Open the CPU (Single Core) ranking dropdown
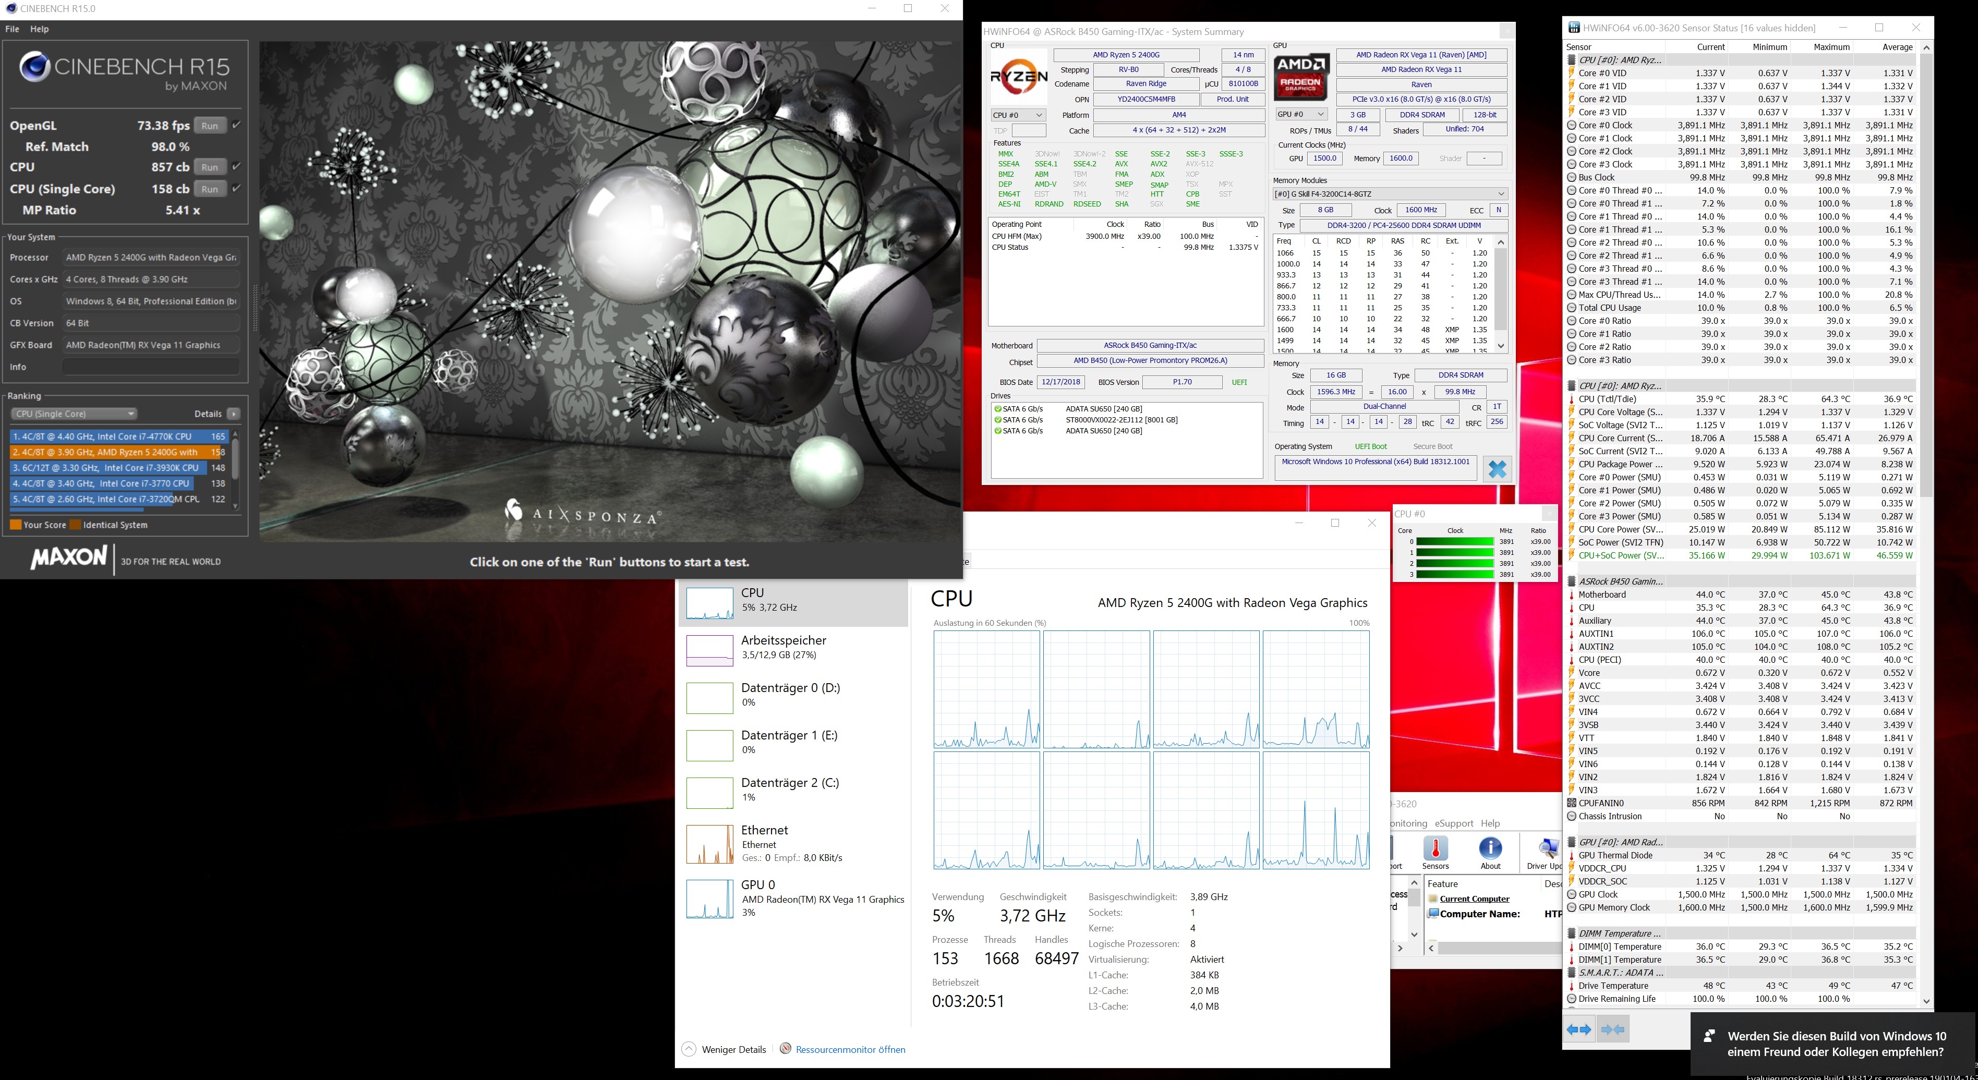 (75, 414)
